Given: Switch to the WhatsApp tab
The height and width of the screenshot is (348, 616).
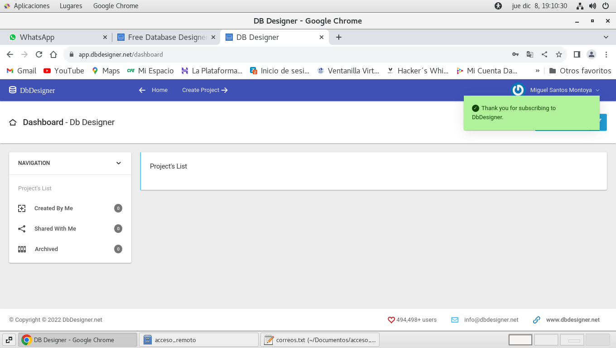Looking at the screenshot, I should (x=54, y=37).
